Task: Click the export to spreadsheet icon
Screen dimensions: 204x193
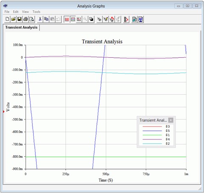Action: tap(134, 19)
